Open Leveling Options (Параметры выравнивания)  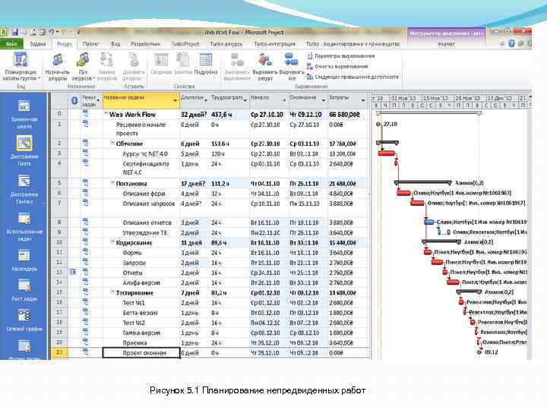tap(340, 55)
